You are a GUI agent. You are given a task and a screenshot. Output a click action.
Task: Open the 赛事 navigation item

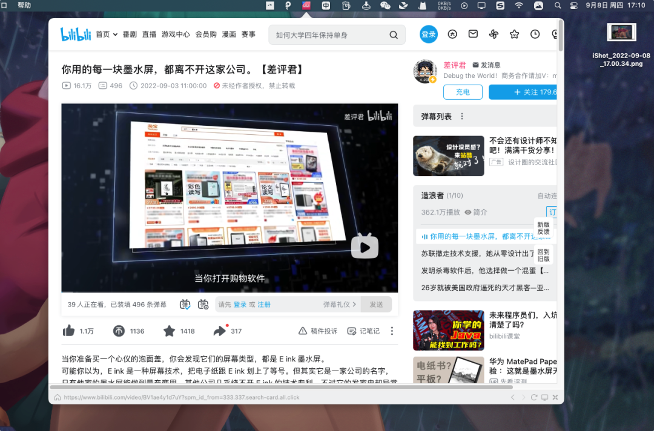(248, 34)
